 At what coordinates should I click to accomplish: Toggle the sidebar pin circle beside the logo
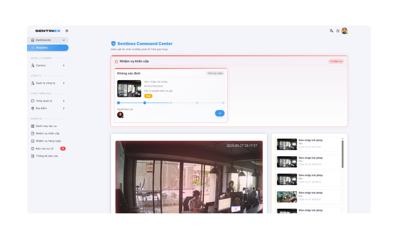click(67, 31)
